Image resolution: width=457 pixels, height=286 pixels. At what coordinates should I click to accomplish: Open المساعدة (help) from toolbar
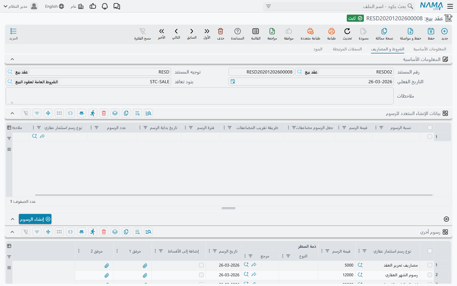click(x=238, y=34)
